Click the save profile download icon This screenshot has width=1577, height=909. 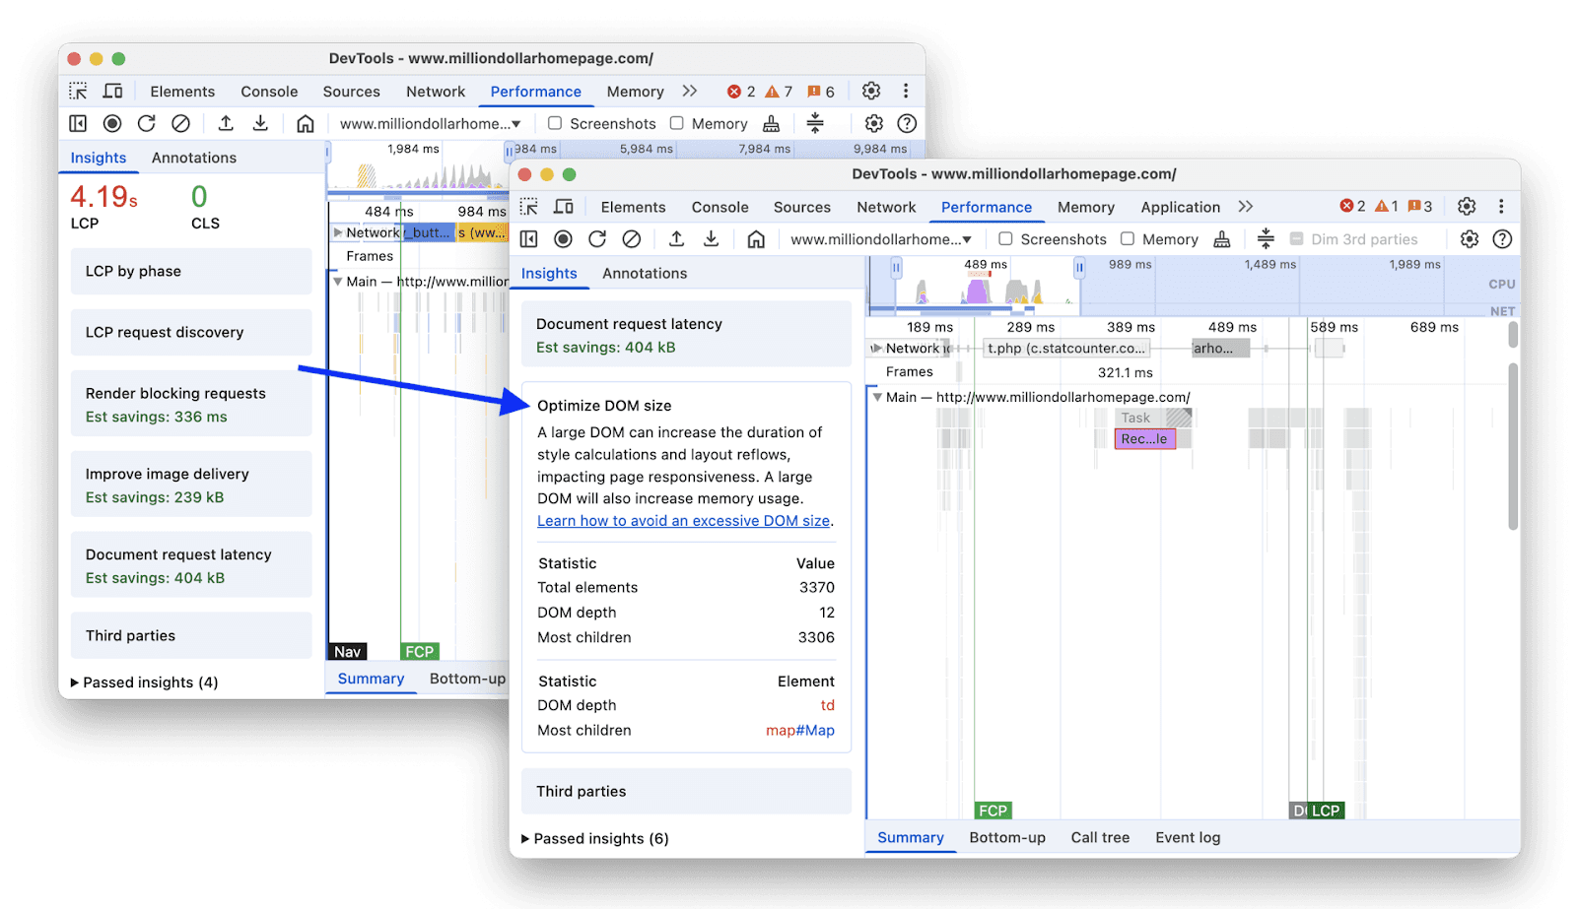[x=711, y=238]
